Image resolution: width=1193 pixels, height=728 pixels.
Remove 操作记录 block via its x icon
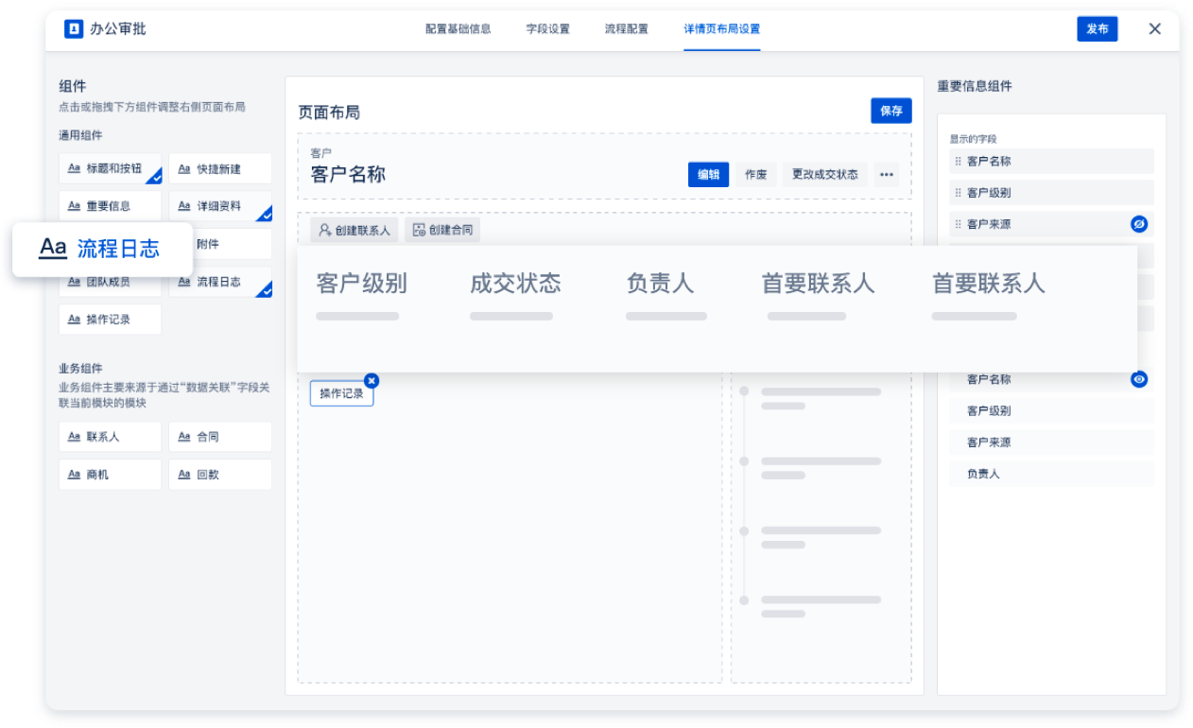(x=372, y=380)
